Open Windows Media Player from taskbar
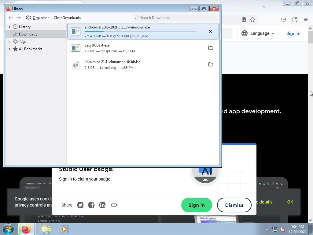 pyautogui.click(x=64, y=229)
